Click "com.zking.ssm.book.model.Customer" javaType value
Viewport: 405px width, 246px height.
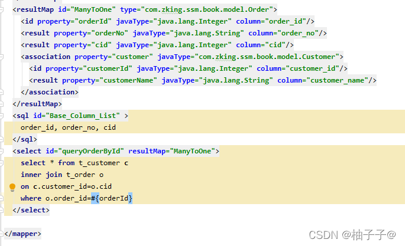[x=267, y=57]
